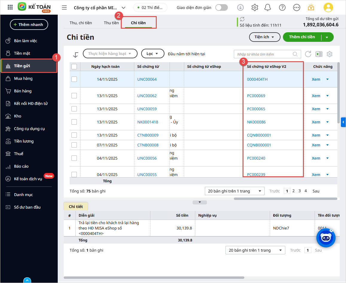Open voucher link UNC00062
Screen dimensions: 346x283
[x=147, y=96]
